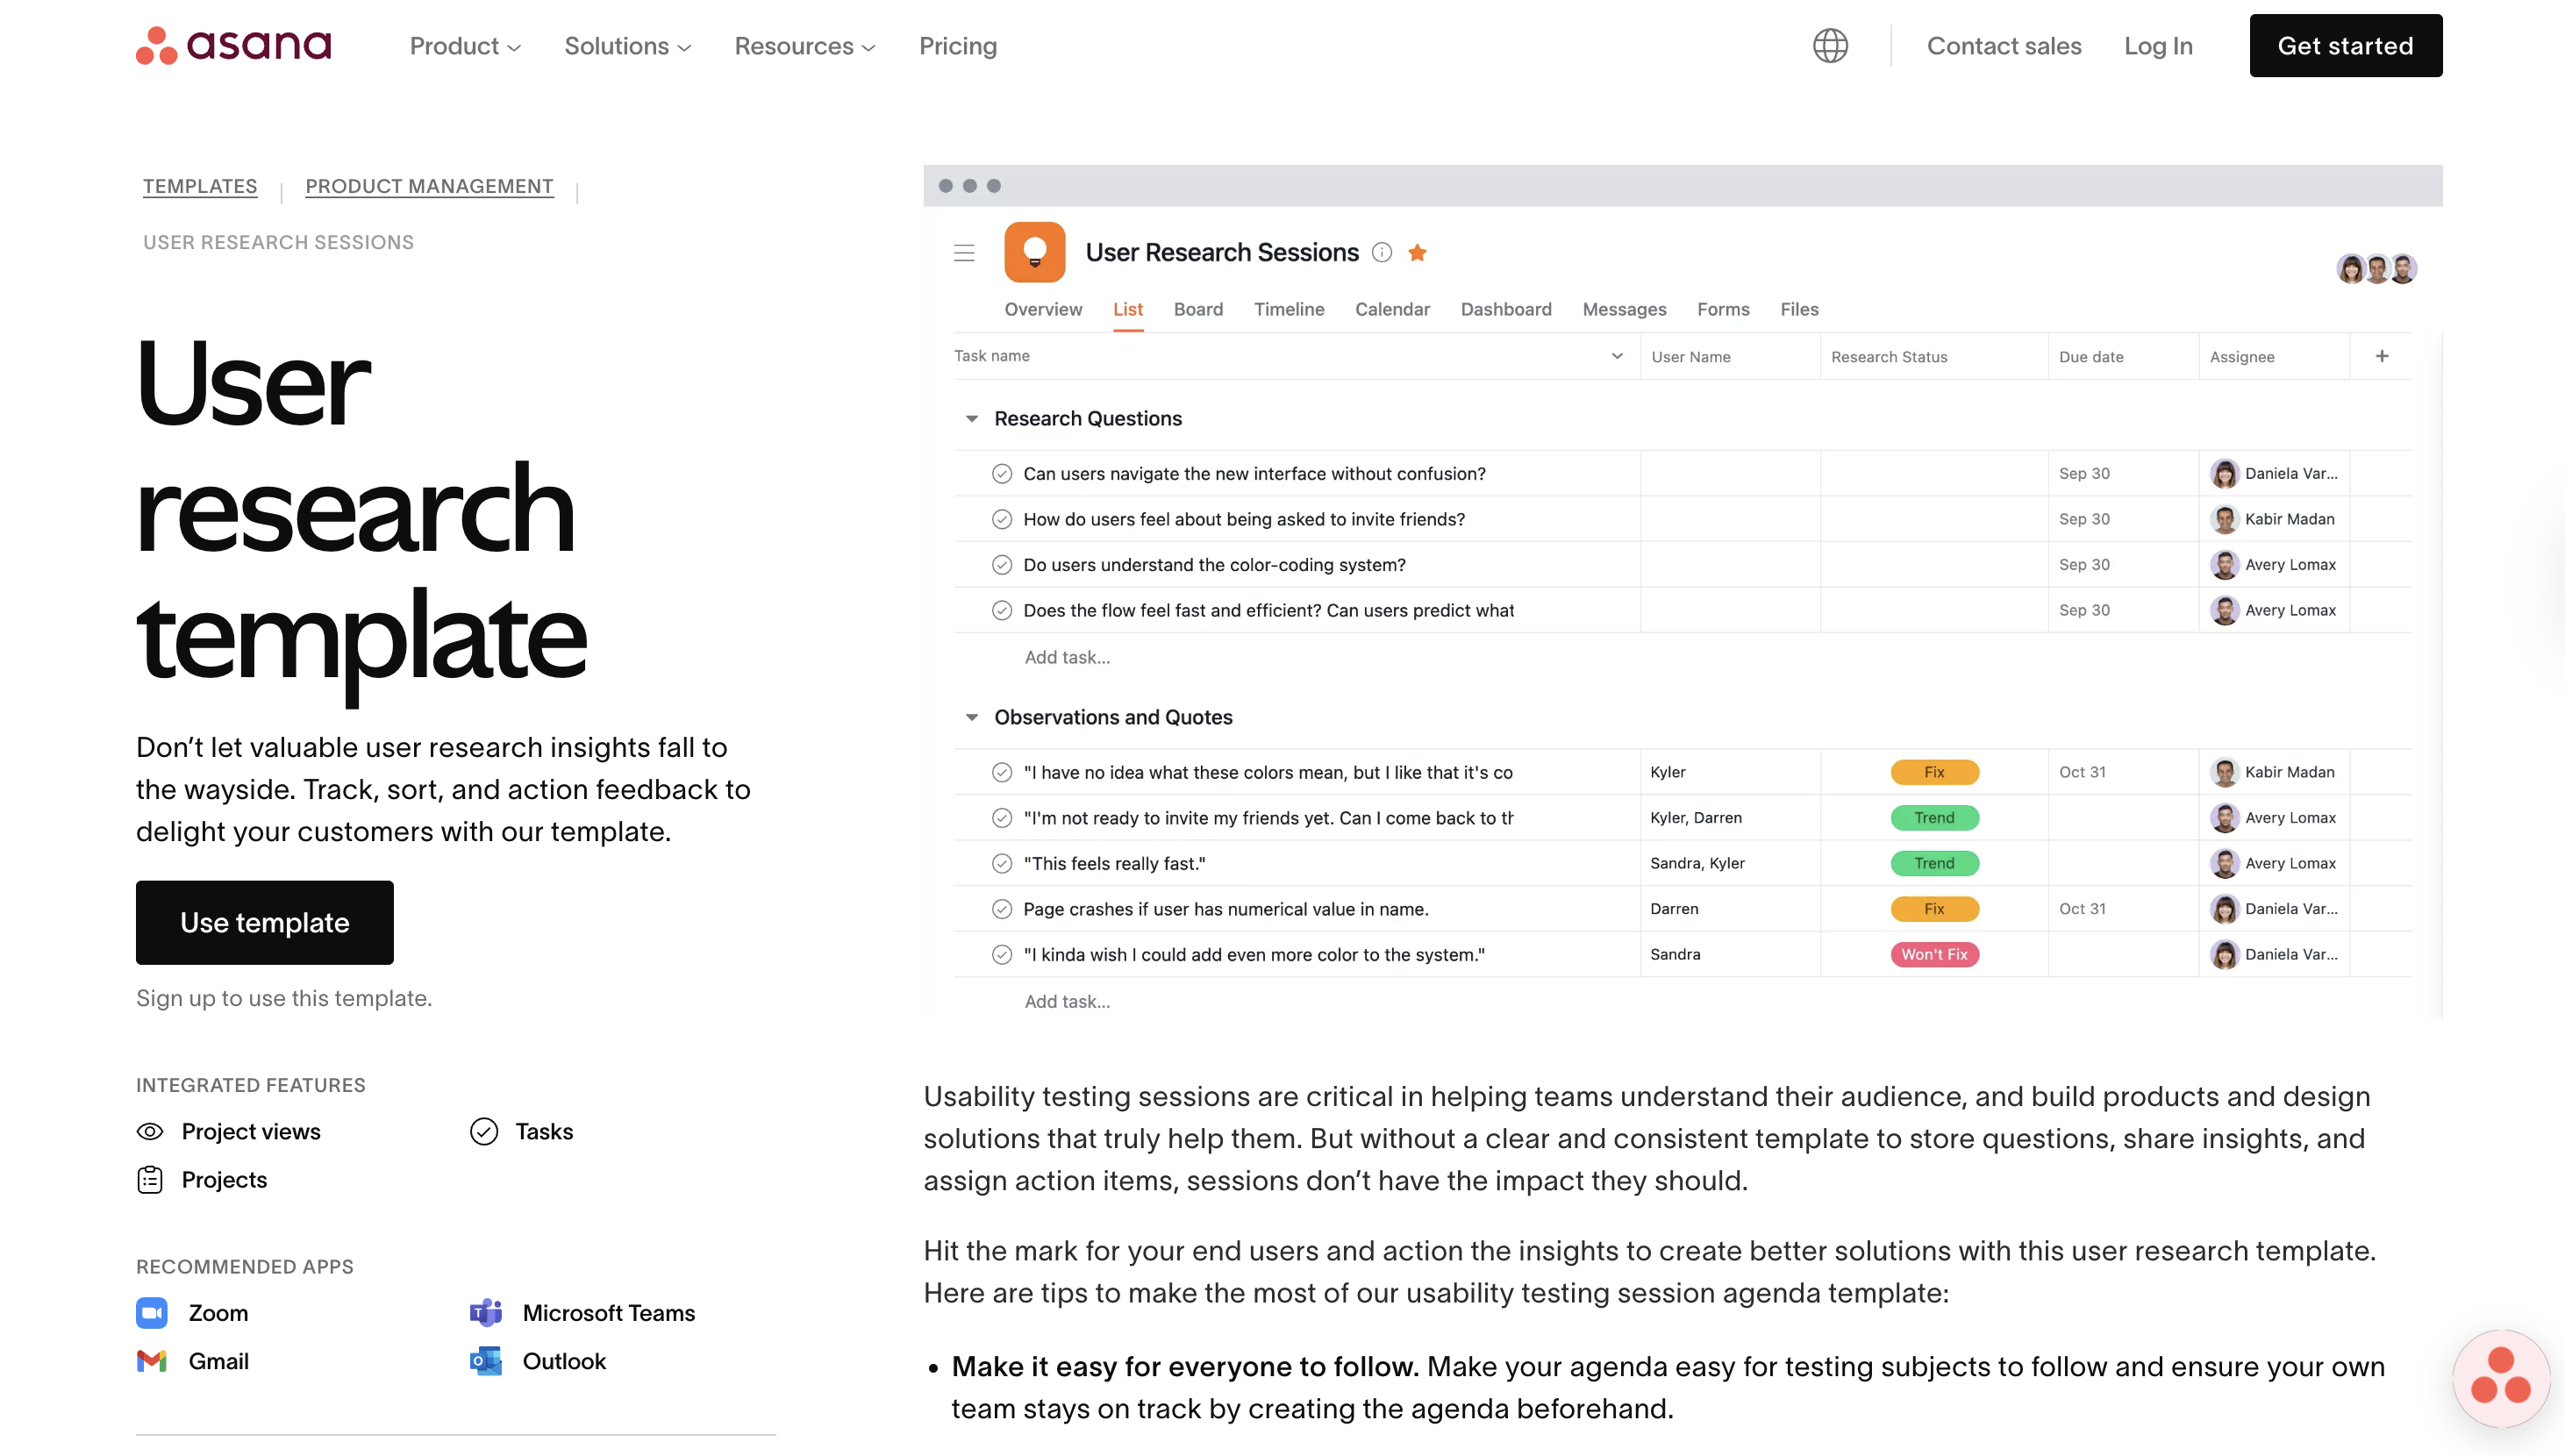Mark "Page crashes if user has numerical value" complete

pyautogui.click(x=1002, y=909)
